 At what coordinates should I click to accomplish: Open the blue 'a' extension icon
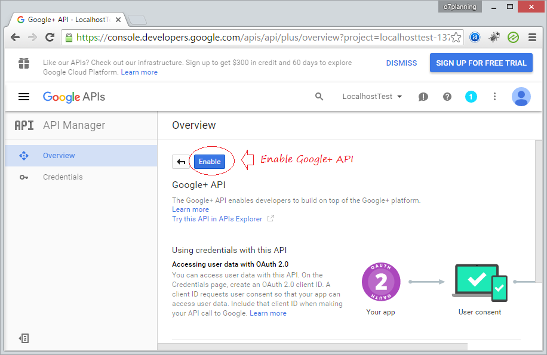coord(475,37)
